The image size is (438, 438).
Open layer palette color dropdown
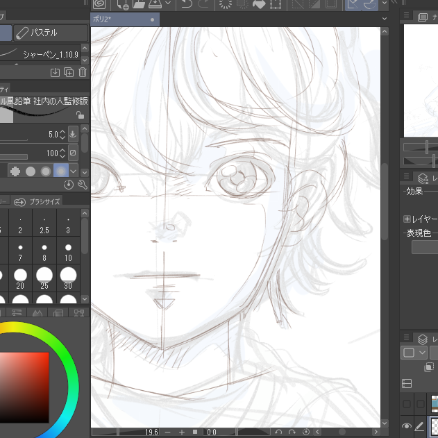click(414, 353)
